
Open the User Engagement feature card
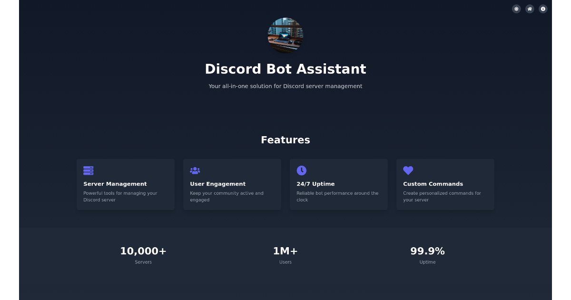[x=232, y=184]
